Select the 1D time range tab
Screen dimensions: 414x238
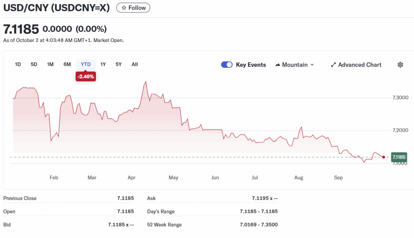coord(18,64)
